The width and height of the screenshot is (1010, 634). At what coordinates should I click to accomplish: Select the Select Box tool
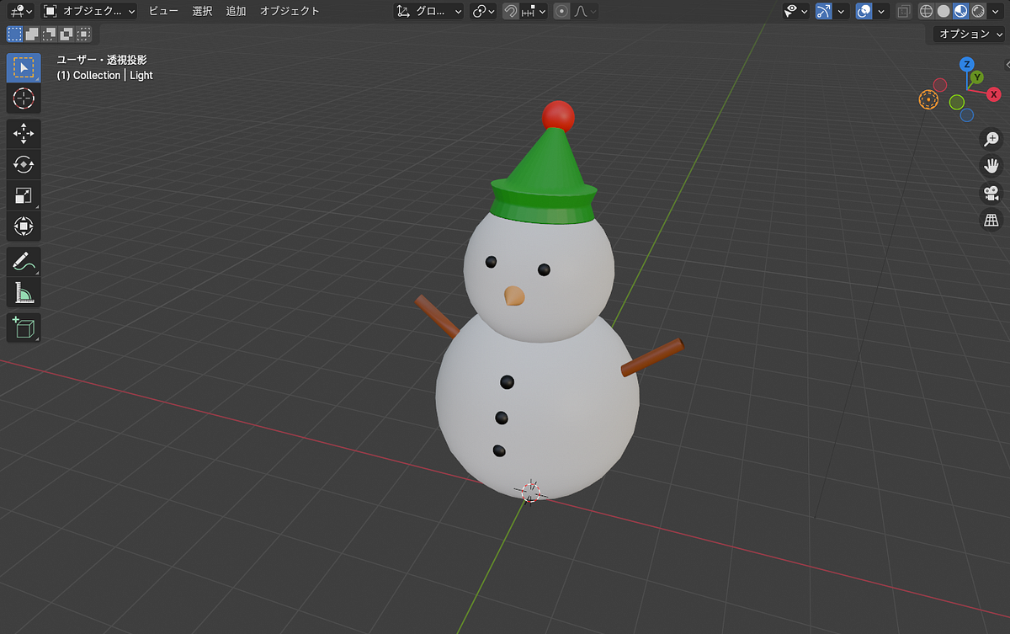click(24, 67)
